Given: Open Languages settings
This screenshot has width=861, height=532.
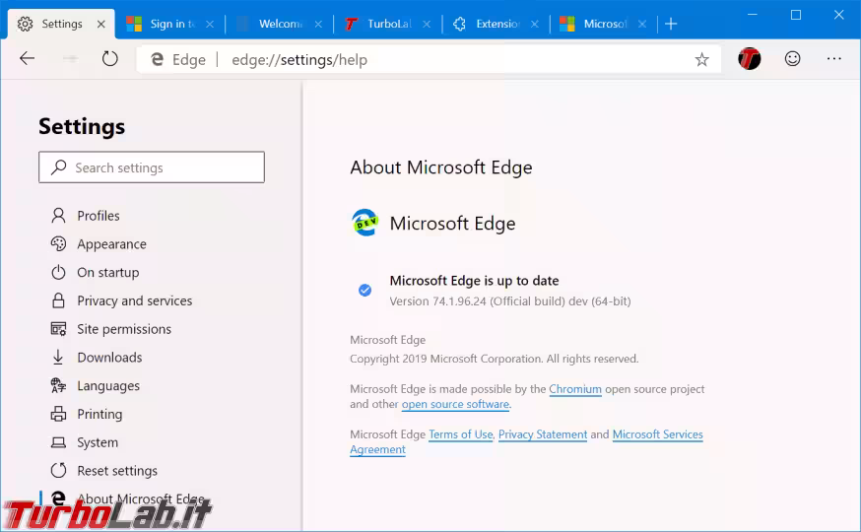Looking at the screenshot, I should [108, 386].
